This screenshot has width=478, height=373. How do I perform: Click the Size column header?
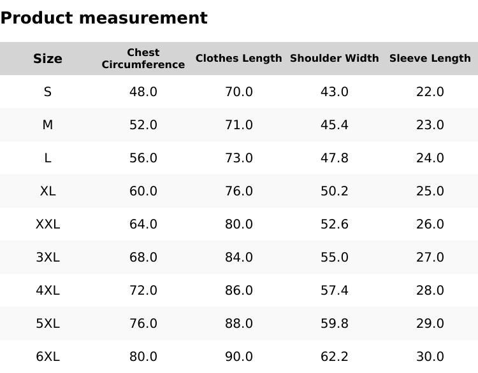pos(48,59)
